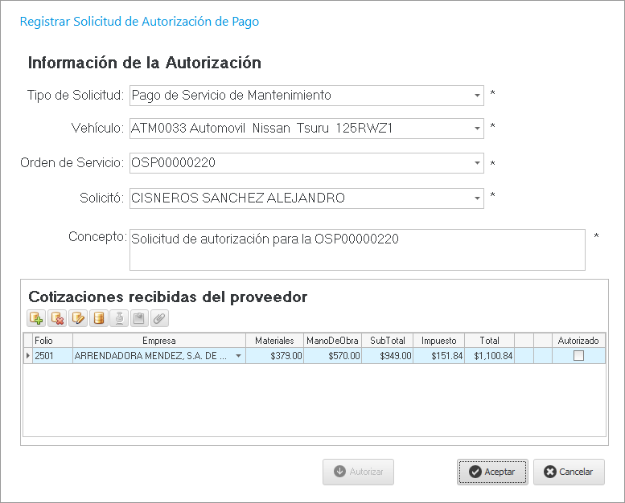The width and height of the screenshot is (625, 503).
Task: Click the clipboard icon in the quotations toolbar
Action: tap(139, 317)
